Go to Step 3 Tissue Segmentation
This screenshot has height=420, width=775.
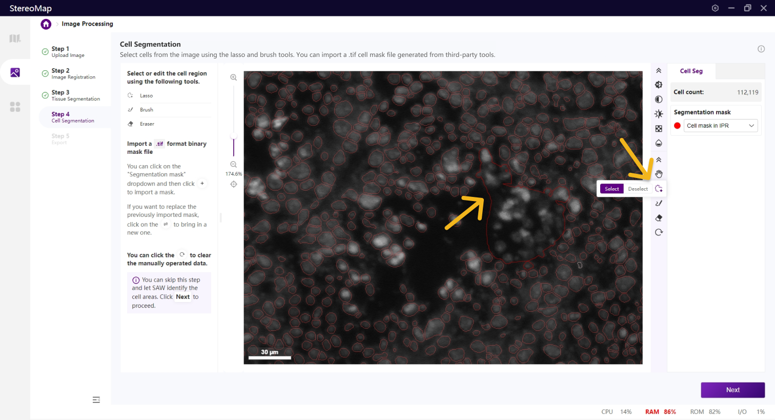point(75,95)
